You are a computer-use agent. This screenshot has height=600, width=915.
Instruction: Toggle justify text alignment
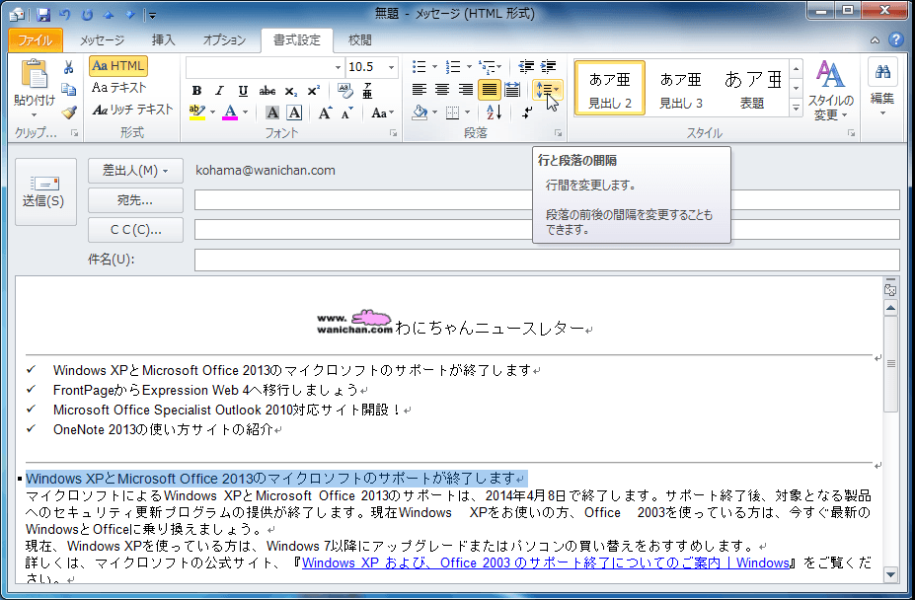coord(489,90)
